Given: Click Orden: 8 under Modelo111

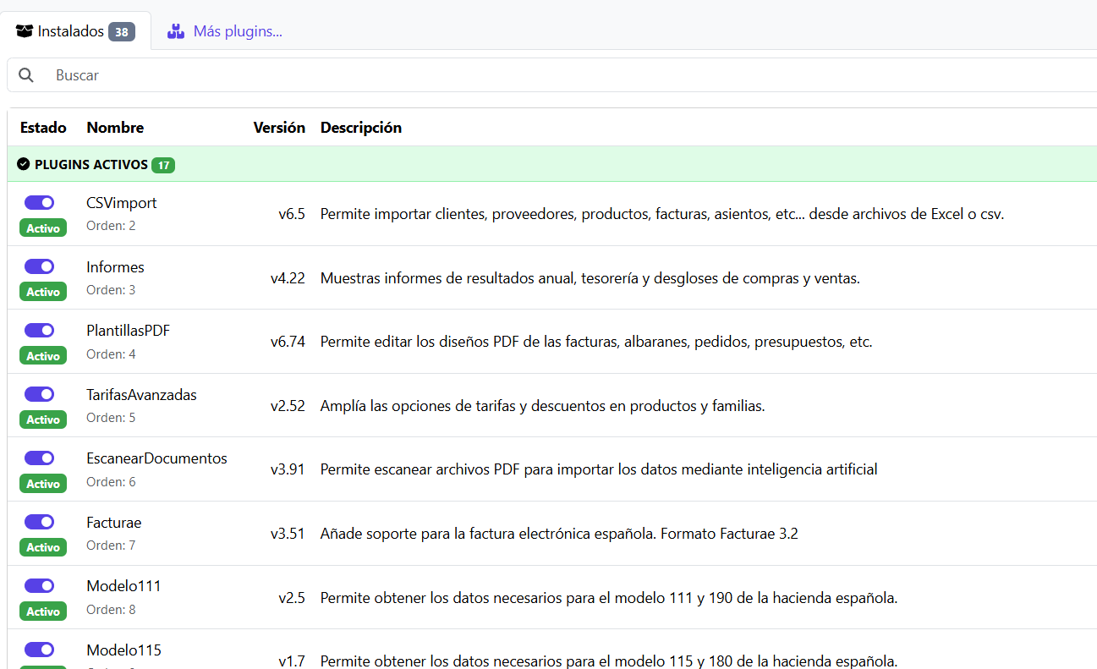Looking at the screenshot, I should tap(111, 610).
